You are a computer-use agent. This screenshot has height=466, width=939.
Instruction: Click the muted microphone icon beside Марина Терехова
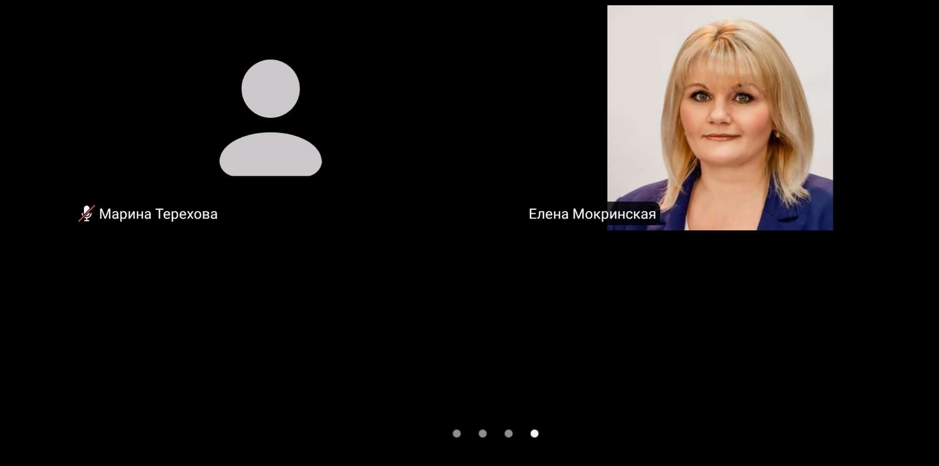point(87,214)
